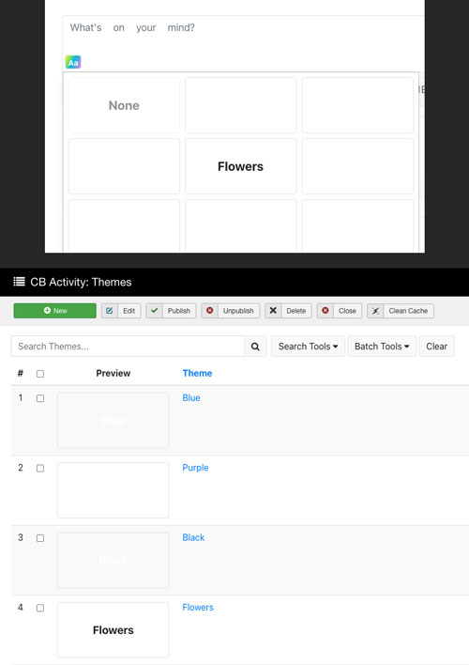Viewport: 469px width, 665px height.
Task: Click the Clear button
Action: click(437, 347)
